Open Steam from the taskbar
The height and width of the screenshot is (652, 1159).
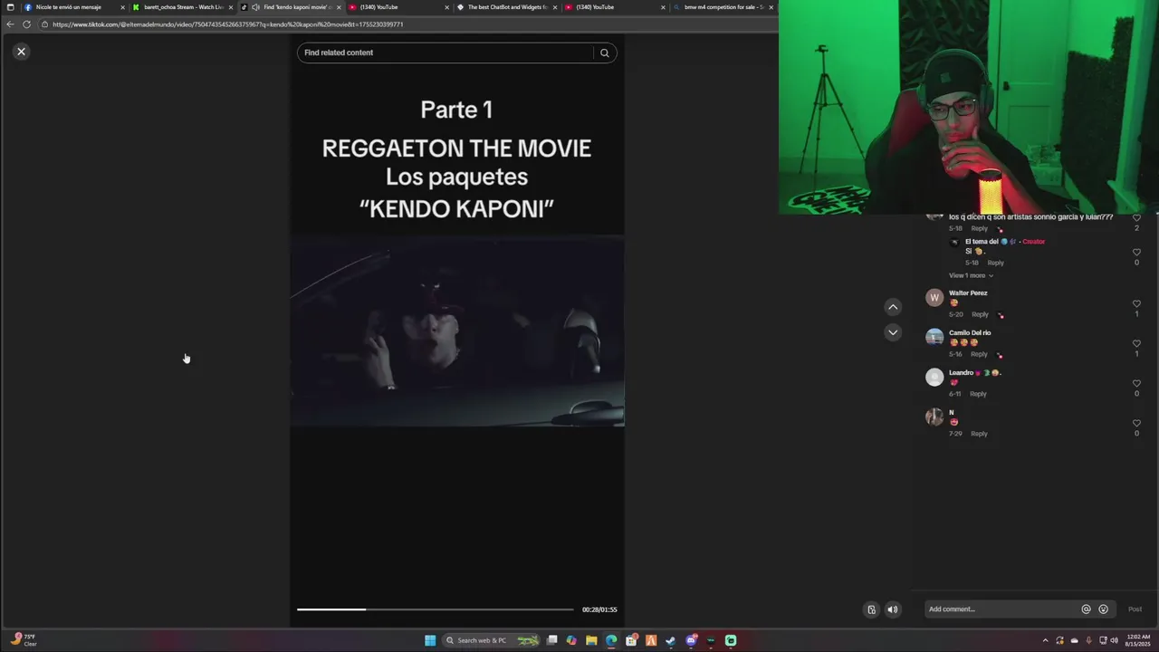click(x=671, y=640)
